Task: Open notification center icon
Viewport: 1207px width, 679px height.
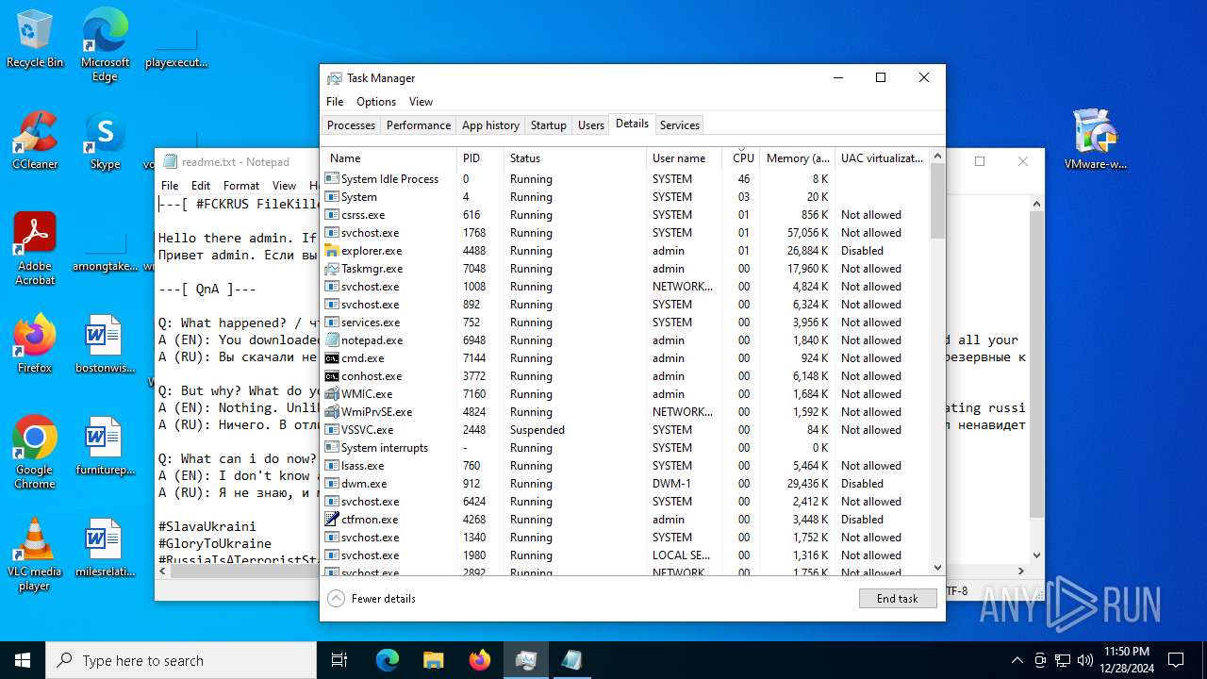Action: pos(1176,660)
